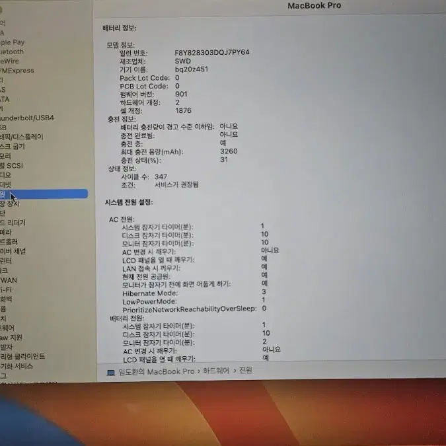Open the 카드 리더기 sidebar entry
Viewport: 446px width, 446px height.
pyautogui.click(x=13, y=223)
